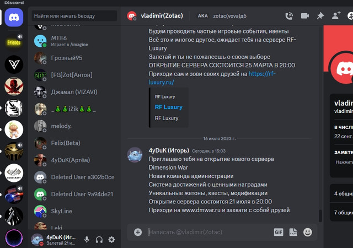Start a video call in header
353x248 pixels.
click(x=305, y=16)
